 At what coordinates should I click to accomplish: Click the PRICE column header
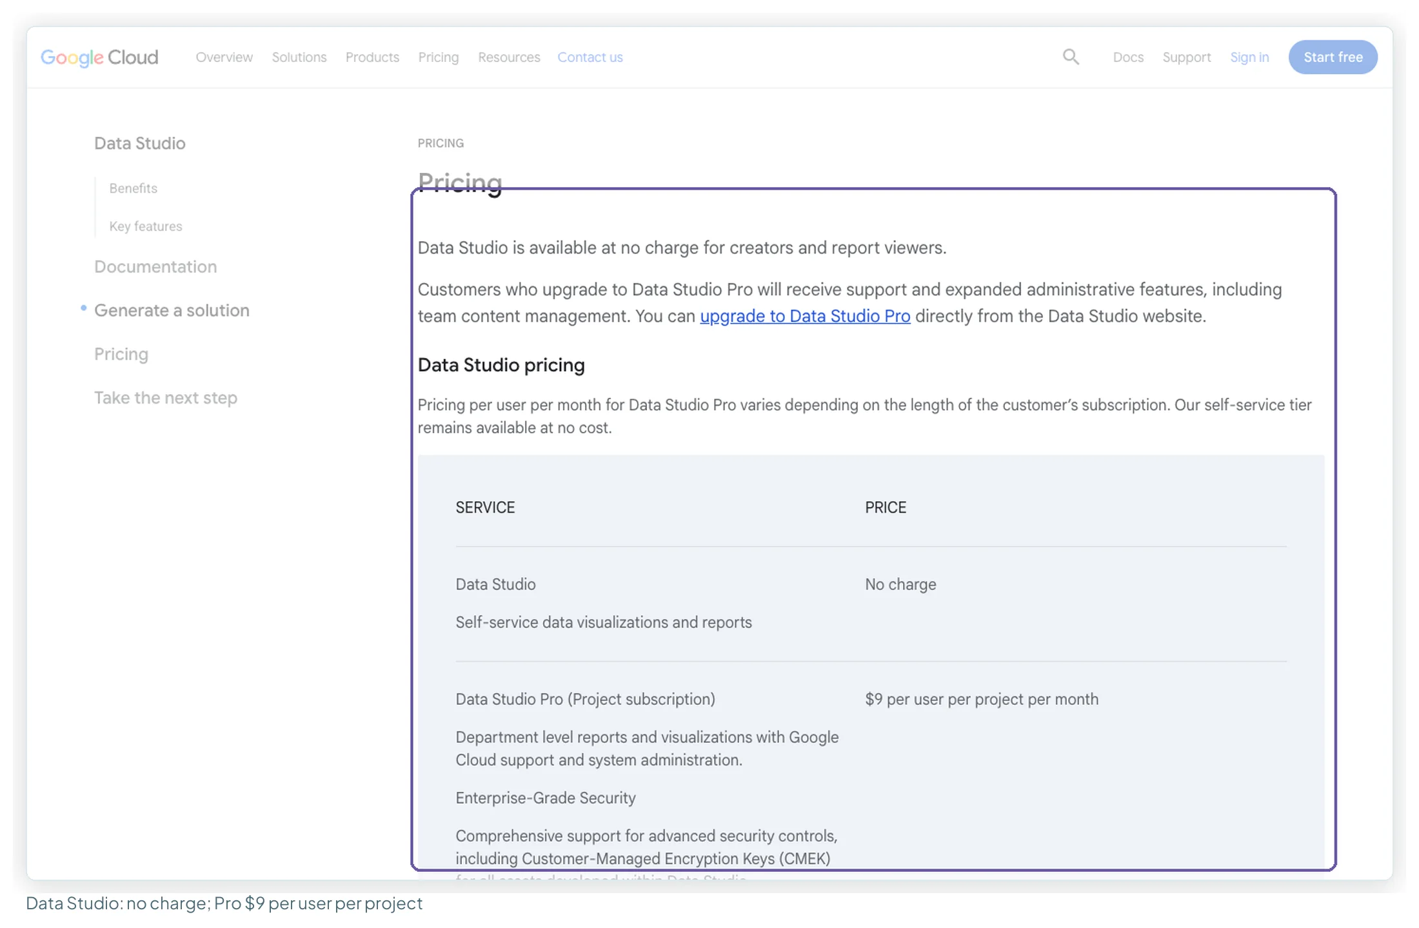pyautogui.click(x=886, y=508)
